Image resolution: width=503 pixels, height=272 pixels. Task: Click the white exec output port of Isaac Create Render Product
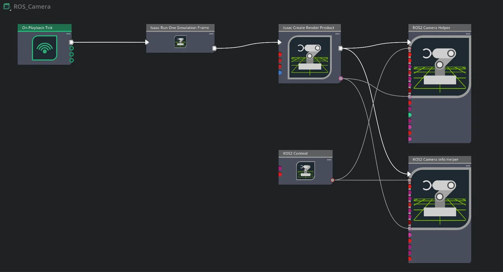[x=340, y=48]
